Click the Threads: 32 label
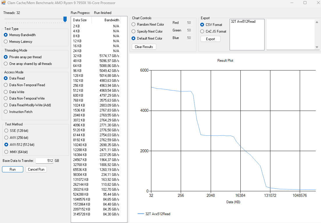 (x=12, y=13)
